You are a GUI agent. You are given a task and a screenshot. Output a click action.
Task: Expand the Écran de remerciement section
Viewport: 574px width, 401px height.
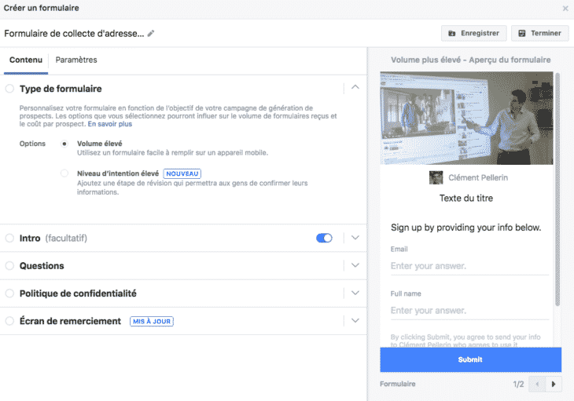pos(355,320)
